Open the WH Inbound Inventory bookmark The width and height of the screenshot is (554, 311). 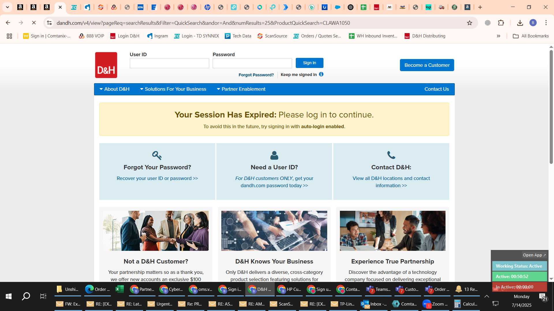373,36
